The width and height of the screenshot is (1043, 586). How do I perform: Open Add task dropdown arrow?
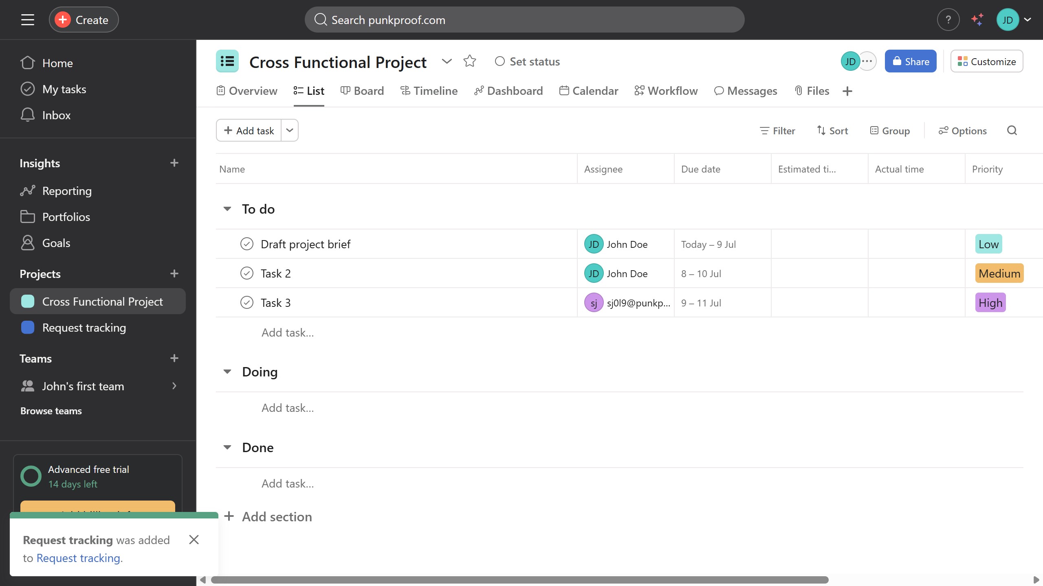[290, 131]
